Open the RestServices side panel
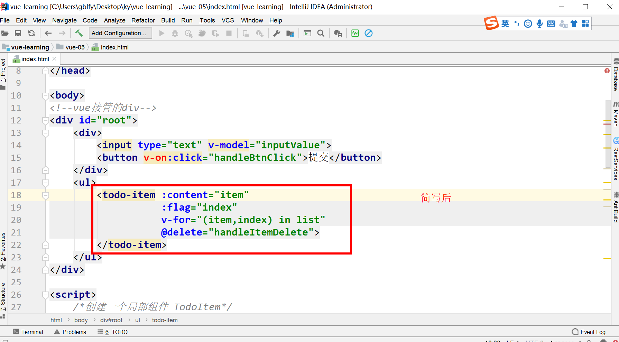The width and height of the screenshot is (619, 342). 616,159
